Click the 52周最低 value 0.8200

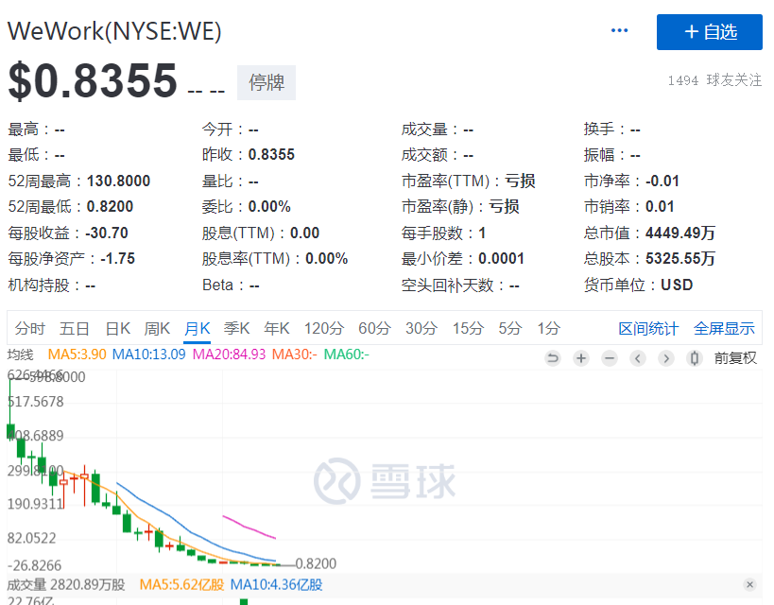pyautogui.click(x=110, y=206)
